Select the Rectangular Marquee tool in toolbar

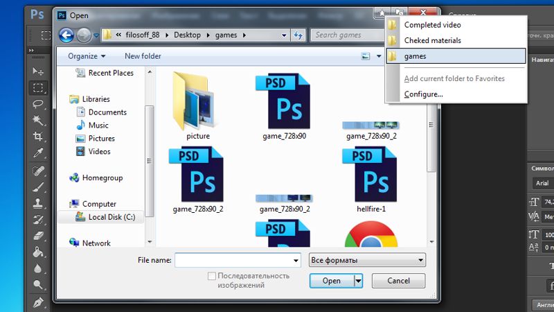pyautogui.click(x=38, y=87)
